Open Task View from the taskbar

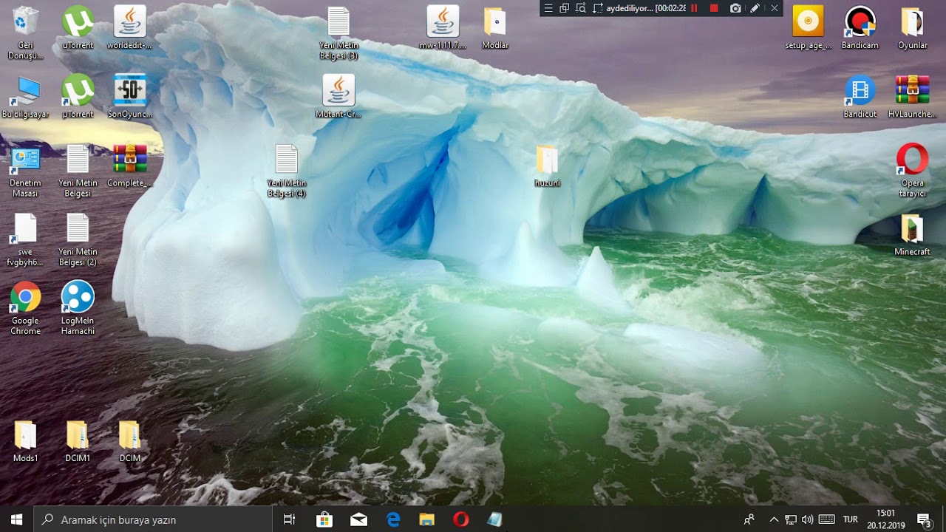point(290,519)
